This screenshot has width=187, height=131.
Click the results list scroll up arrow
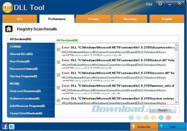pos(176,45)
